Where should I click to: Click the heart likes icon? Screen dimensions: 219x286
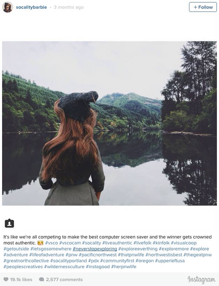[x=6, y=279]
